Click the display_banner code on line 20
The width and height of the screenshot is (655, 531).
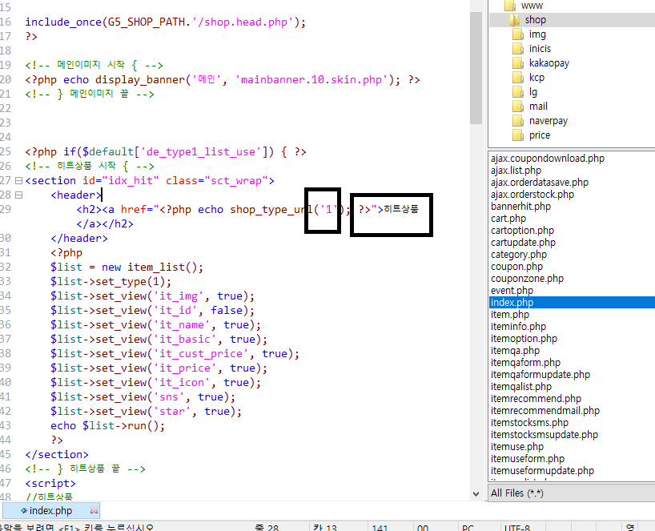coord(223,80)
